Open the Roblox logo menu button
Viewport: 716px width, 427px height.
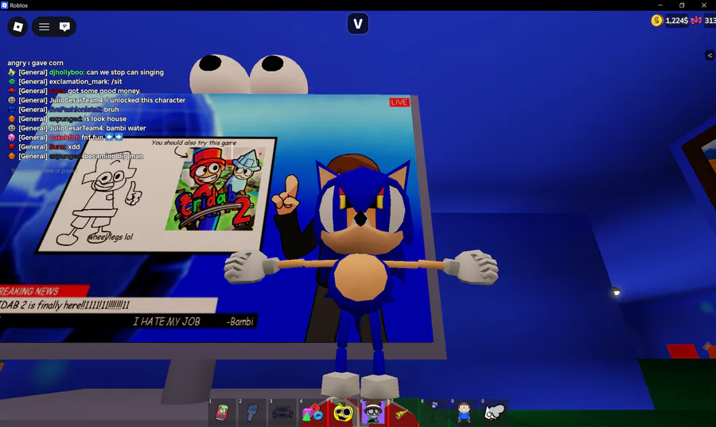[x=18, y=27]
